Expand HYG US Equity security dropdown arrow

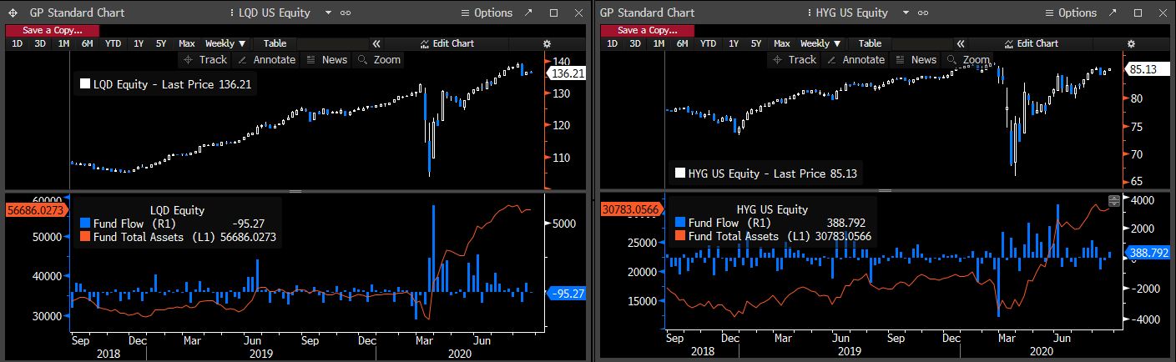906,13
